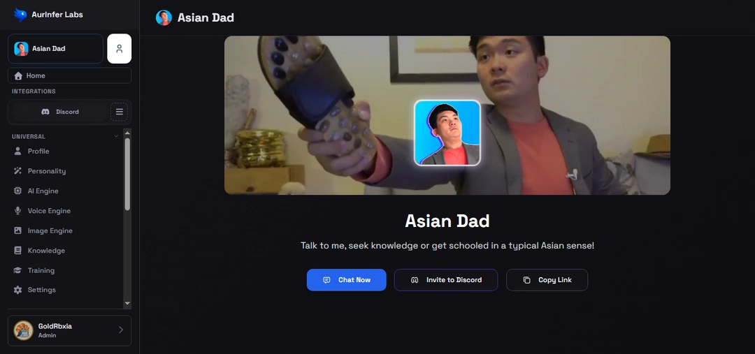This screenshot has width=755, height=354.
Task: Collapse the Universal section chevron
Action: click(116, 137)
